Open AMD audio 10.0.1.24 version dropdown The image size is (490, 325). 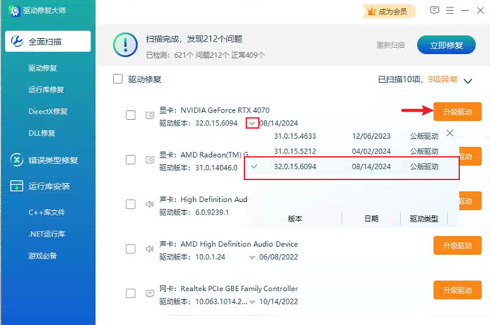(252, 258)
